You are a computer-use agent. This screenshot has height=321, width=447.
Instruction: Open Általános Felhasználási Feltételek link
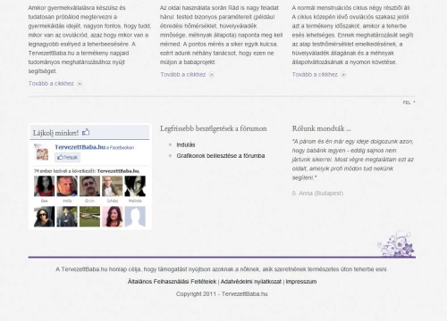(x=172, y=282)
